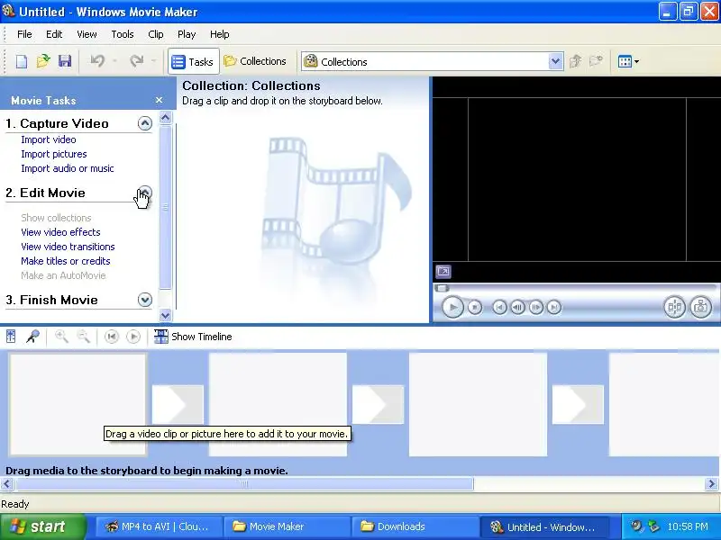Image resolution: width=721 pixels, height=540 pixels.
Task: Click the Open Project folder icon
Action: tap(43, 61)
